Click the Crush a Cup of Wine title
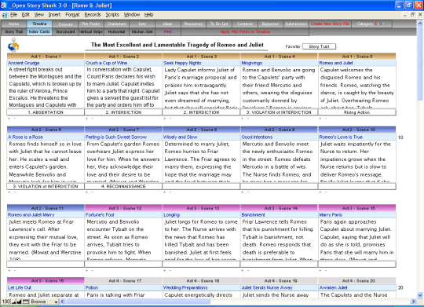Viewport: 424px width, 307px height. pos(106,63)
